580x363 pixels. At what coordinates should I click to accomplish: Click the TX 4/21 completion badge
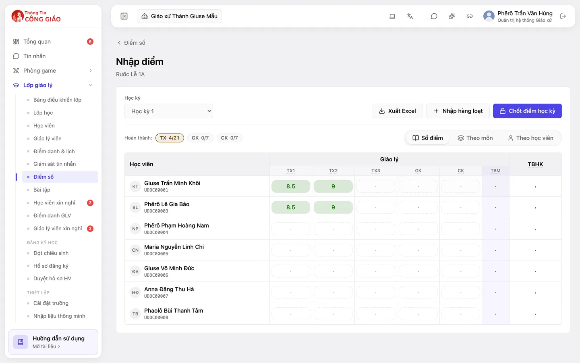point(170,138)
